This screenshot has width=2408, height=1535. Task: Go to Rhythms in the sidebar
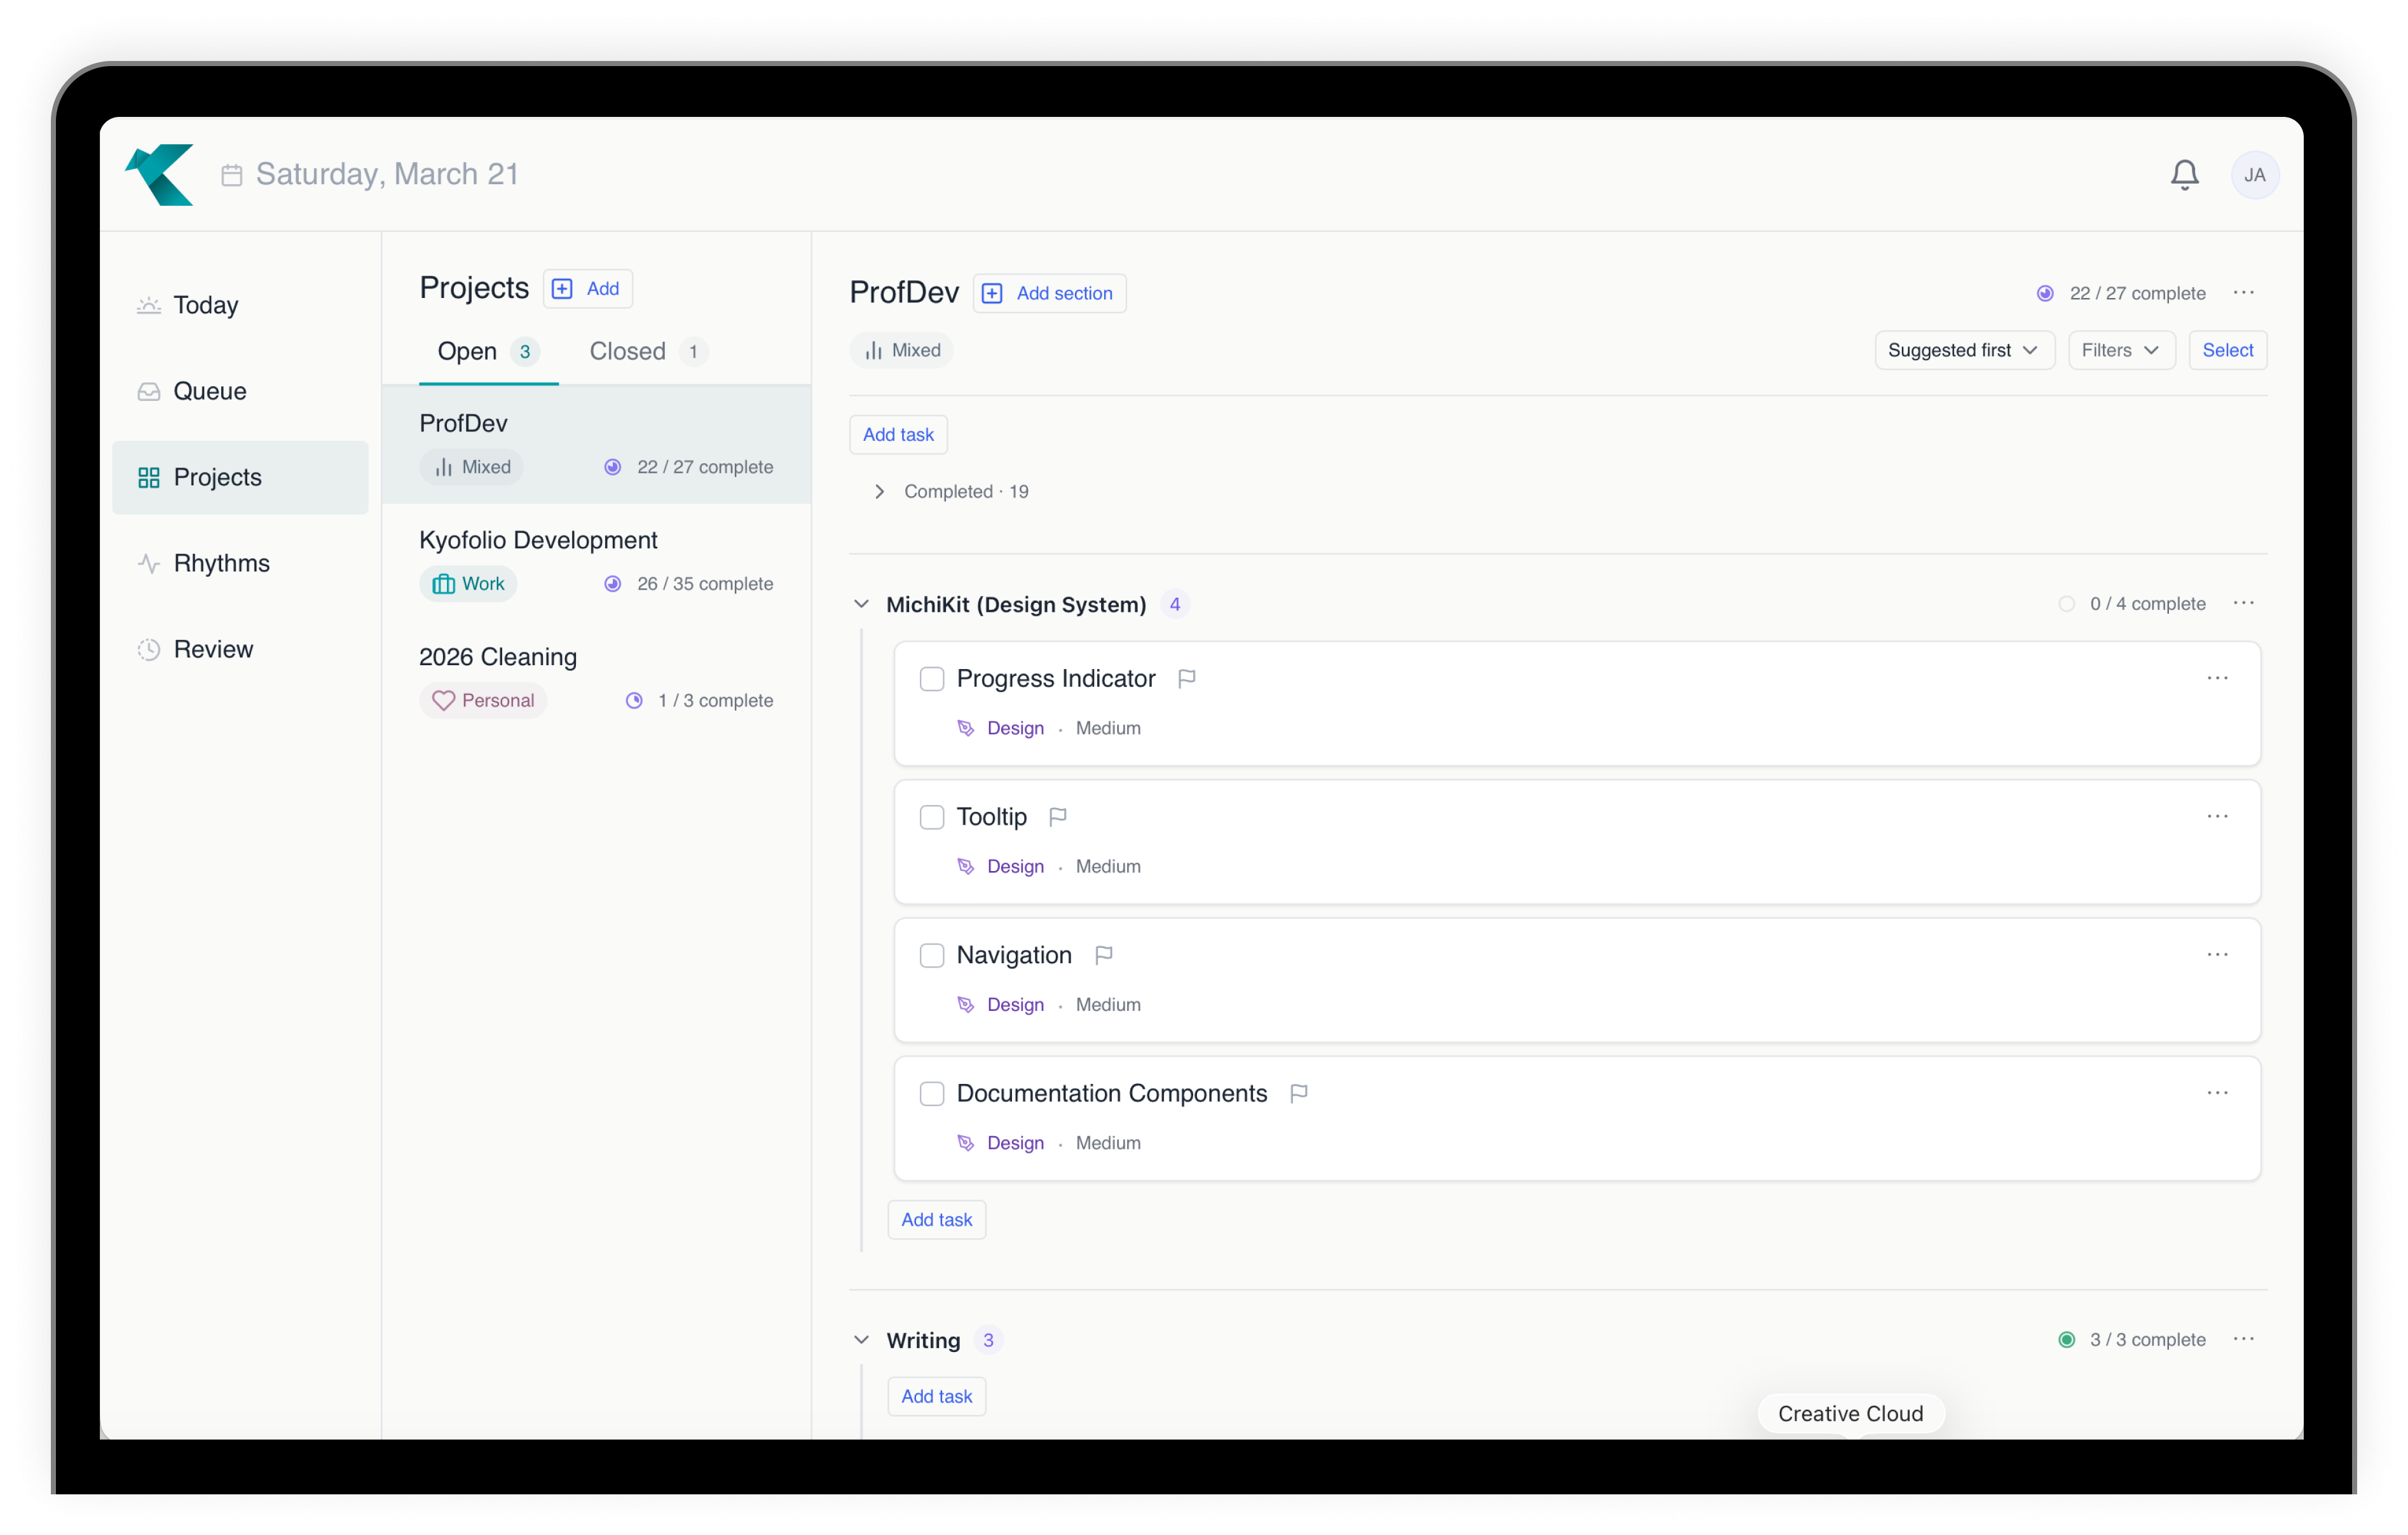tap(221, 563)
